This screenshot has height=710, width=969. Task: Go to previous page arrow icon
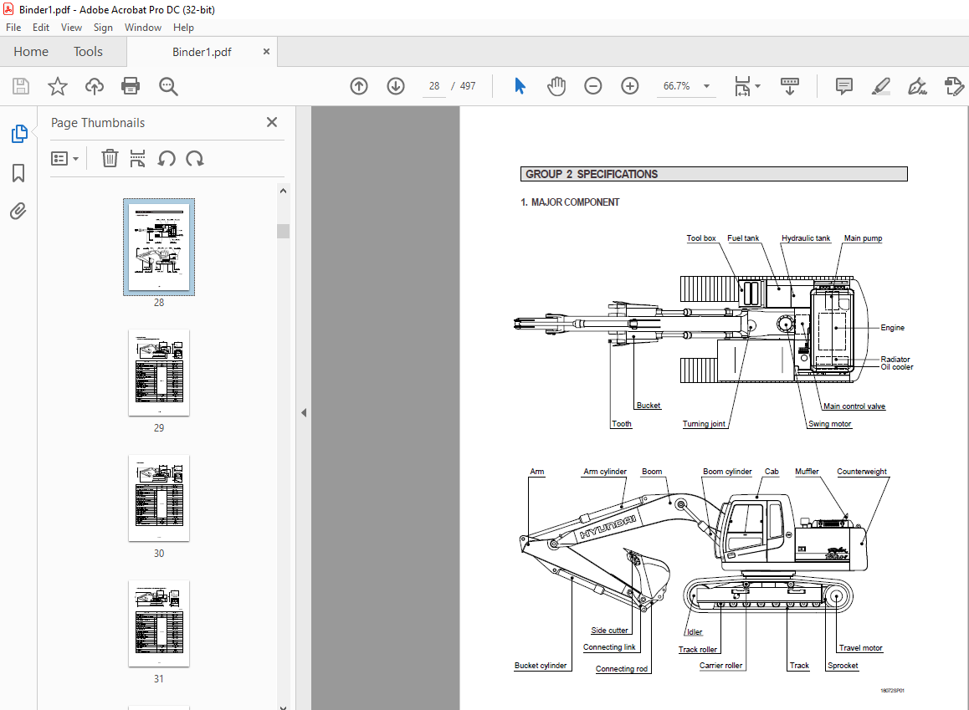point(359,86)
